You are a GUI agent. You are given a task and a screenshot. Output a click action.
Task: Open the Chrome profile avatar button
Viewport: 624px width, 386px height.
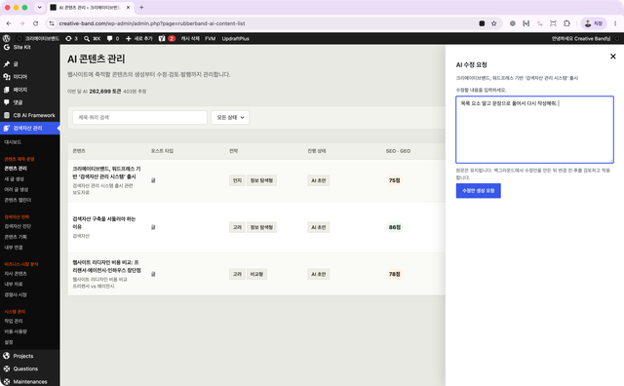tap(594, 23)
